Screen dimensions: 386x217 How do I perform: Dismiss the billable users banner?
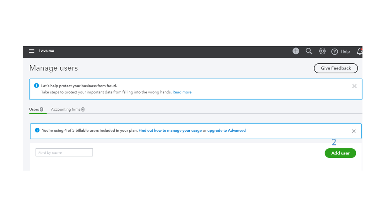click(x=354, y=131)
